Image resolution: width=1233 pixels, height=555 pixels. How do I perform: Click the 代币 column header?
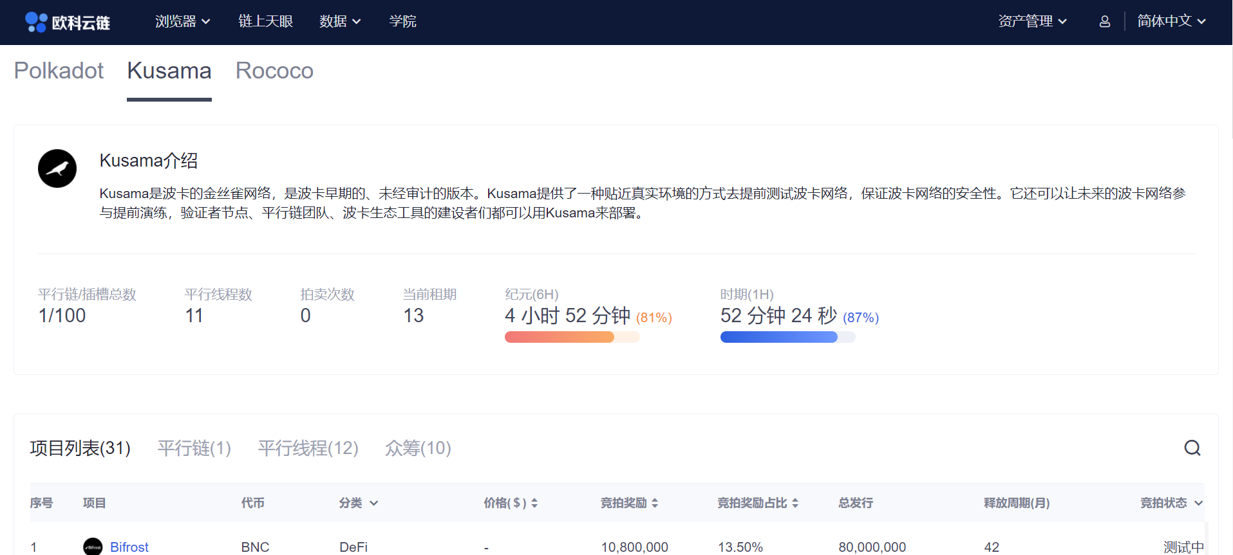[x=253, y=503]
